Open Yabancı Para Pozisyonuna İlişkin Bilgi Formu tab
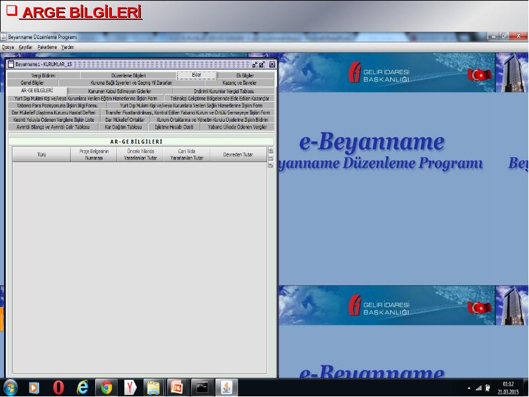Image resolution: width=529 pixels, height=397 pixels. [x=57, y=105]
